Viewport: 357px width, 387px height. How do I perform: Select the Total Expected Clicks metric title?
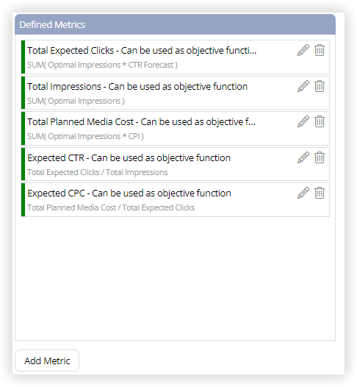pyautogui.click(x=142, y=50)
